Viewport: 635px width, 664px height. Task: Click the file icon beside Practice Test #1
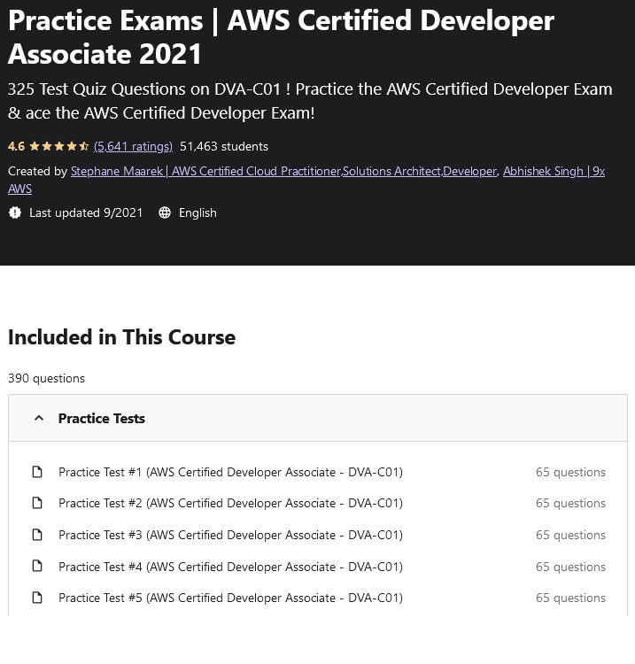coord(37,472)
